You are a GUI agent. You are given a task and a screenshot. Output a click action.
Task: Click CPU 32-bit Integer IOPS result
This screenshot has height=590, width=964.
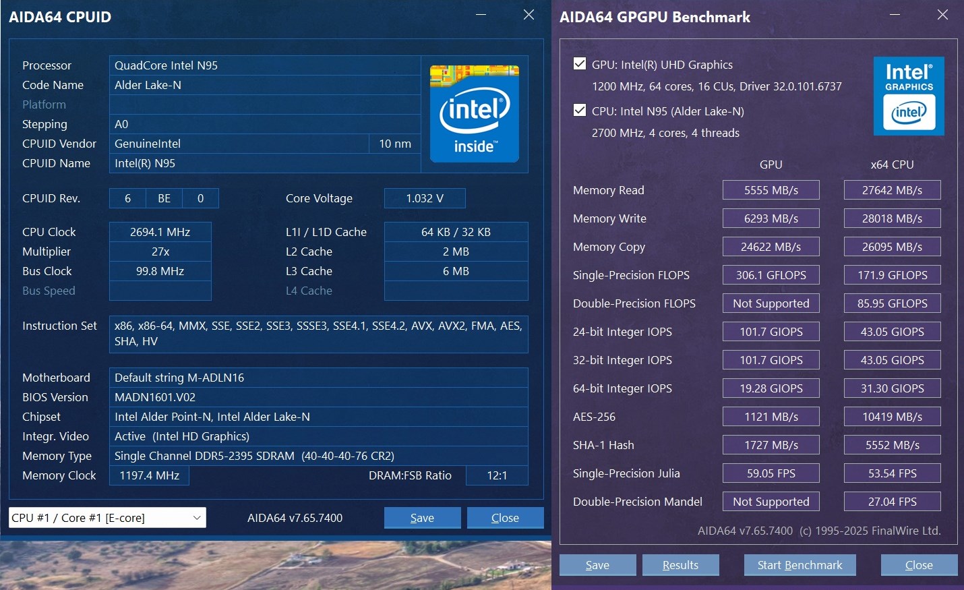893,360
